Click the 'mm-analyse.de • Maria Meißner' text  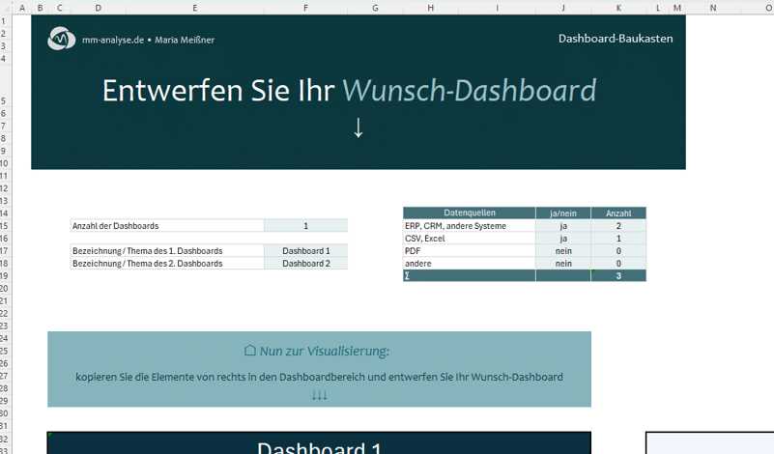tap(148, 40)
